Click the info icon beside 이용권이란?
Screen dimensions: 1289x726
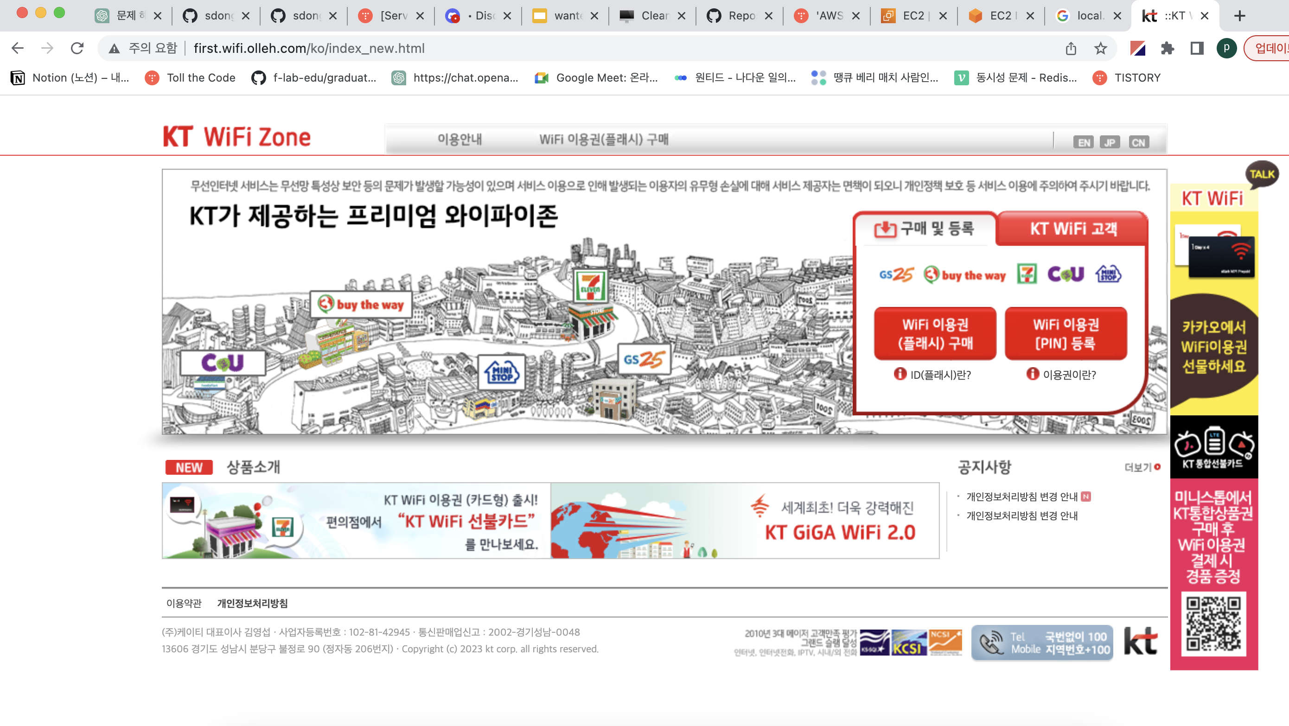click(1032, 374)
